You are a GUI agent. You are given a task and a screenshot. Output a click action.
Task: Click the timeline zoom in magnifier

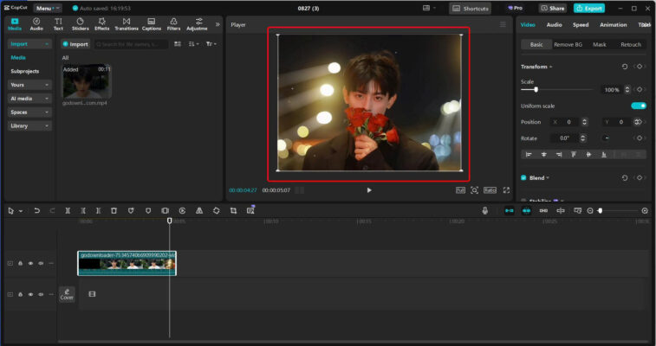pyautogui.click(x=645, y=211)
